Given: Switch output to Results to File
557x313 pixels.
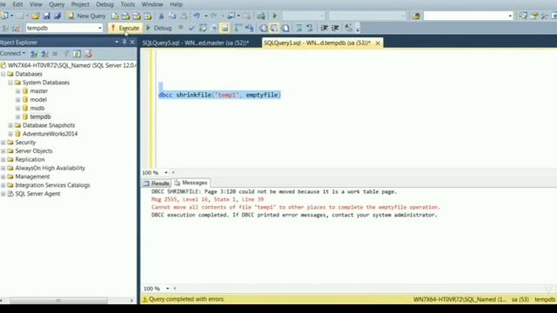Looking at the screenshot, I should click(x=285, y=28).
